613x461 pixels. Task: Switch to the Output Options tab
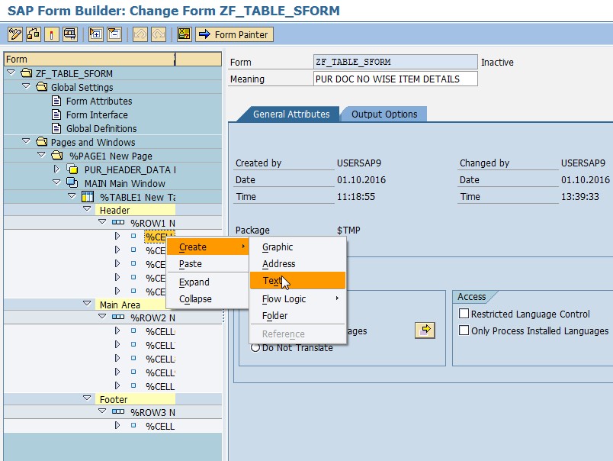coord(384,114)
